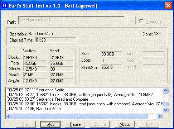The image size is (174, 129).
Task: Click the Written Max/s value 21MB
Action: (x=35, y=75)
